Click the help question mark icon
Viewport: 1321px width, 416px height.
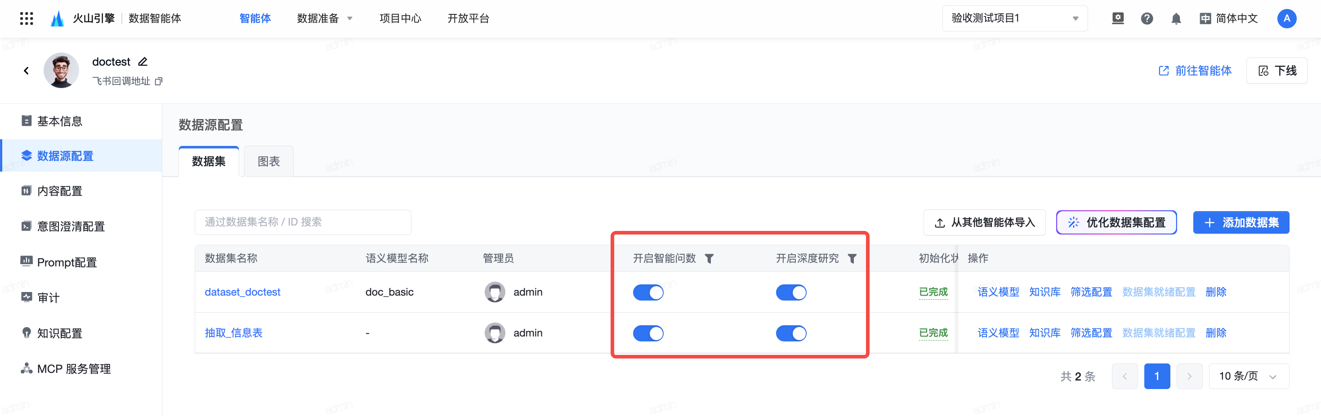pos(1147,19)
